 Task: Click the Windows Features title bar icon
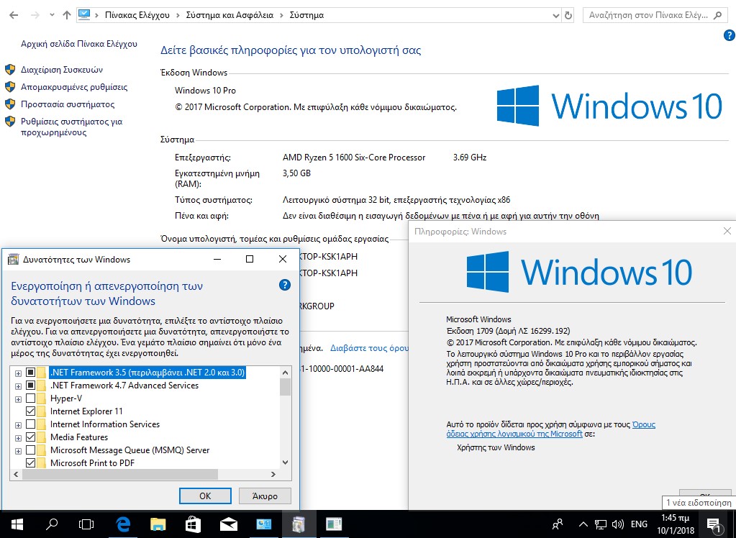(x=14, y=260)
